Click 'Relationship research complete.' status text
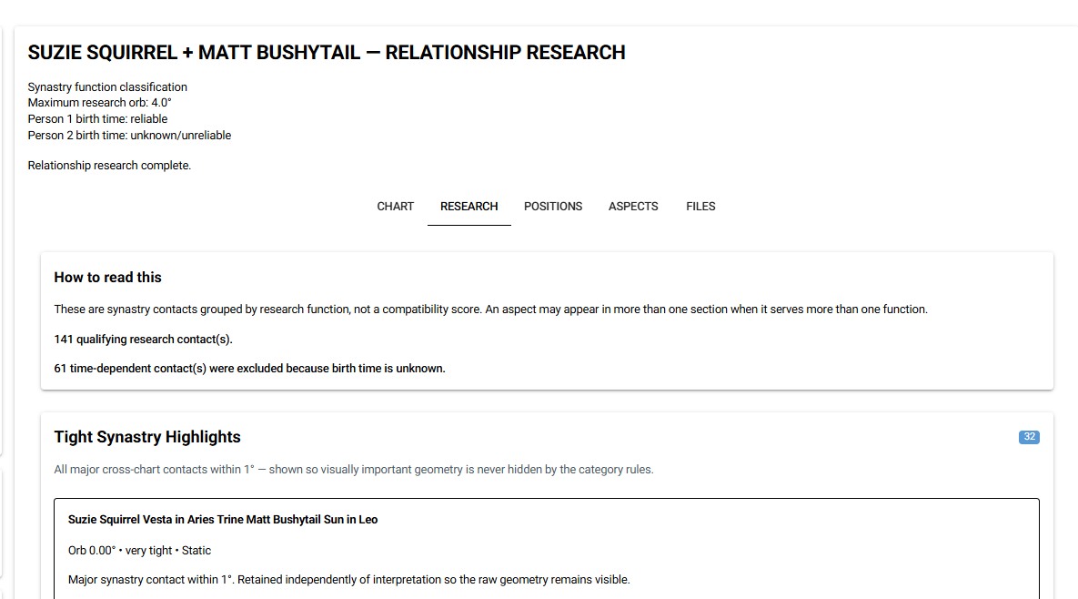Screen dimensions: 1078x599 (109, 165)
